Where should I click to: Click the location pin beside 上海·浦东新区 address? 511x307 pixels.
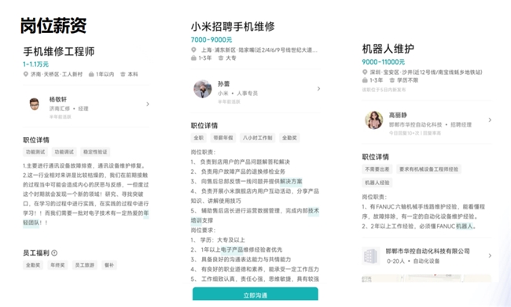(x=193, y=50)
